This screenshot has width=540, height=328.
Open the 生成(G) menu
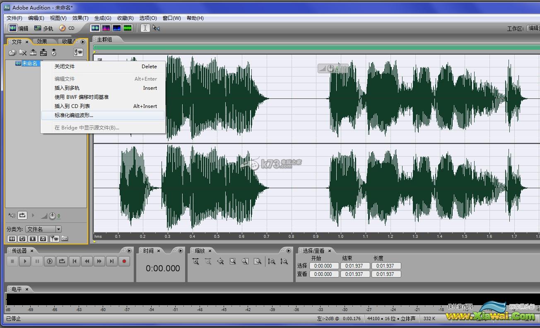[x=103, y=18]
